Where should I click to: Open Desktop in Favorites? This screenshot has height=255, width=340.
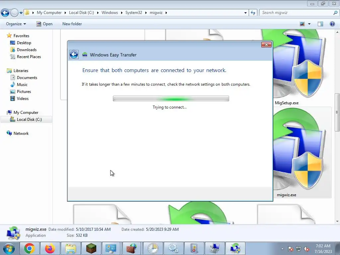tap(24, 43)
